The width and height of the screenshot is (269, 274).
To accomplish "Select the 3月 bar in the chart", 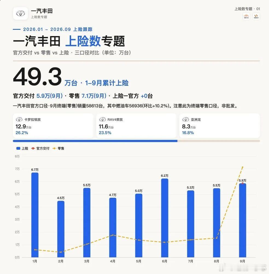I will (x=87, y=223).
